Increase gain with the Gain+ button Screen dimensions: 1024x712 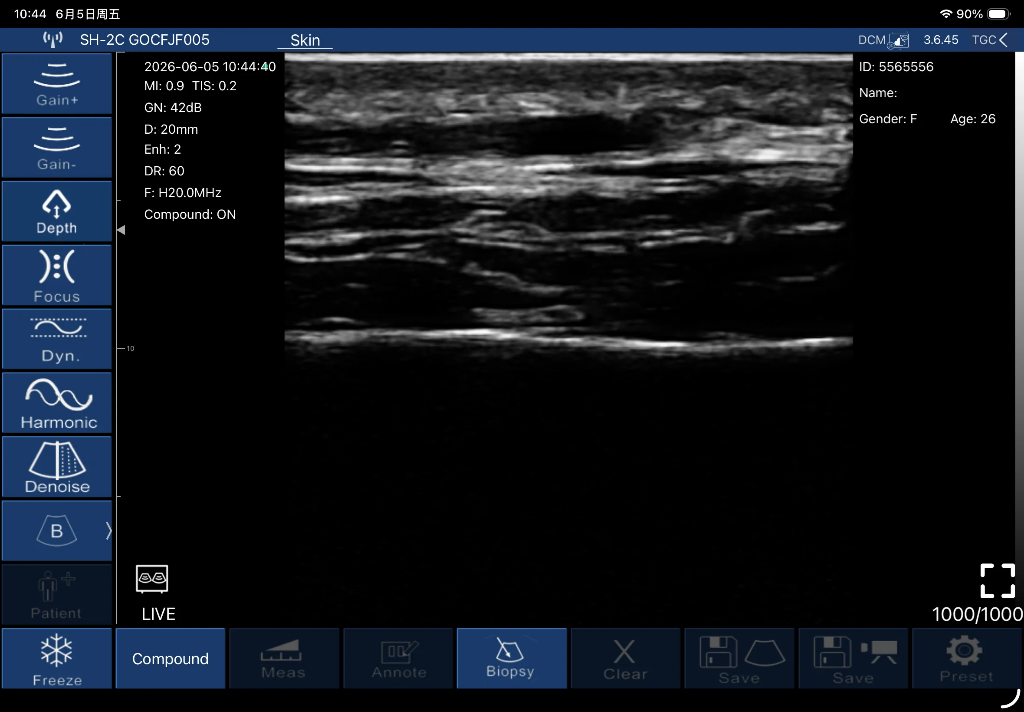pos(56,84)
